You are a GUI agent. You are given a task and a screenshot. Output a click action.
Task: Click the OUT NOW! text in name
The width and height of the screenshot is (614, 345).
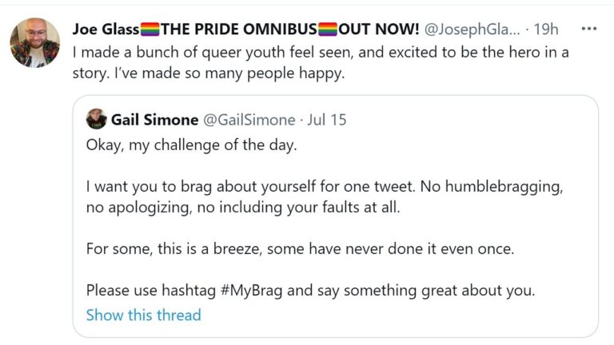pyautogui.click(x=379, y=30)
